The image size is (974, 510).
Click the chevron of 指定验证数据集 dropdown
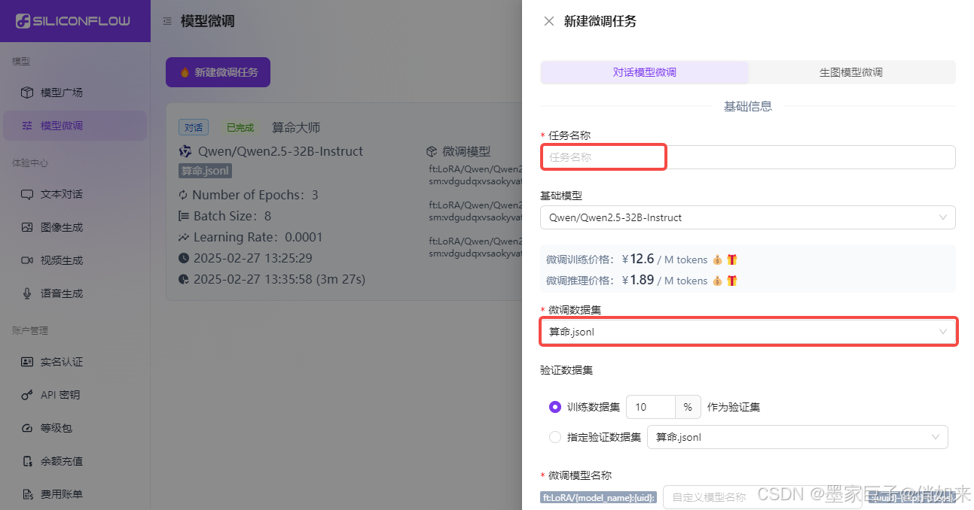click(x=936, y=437)
